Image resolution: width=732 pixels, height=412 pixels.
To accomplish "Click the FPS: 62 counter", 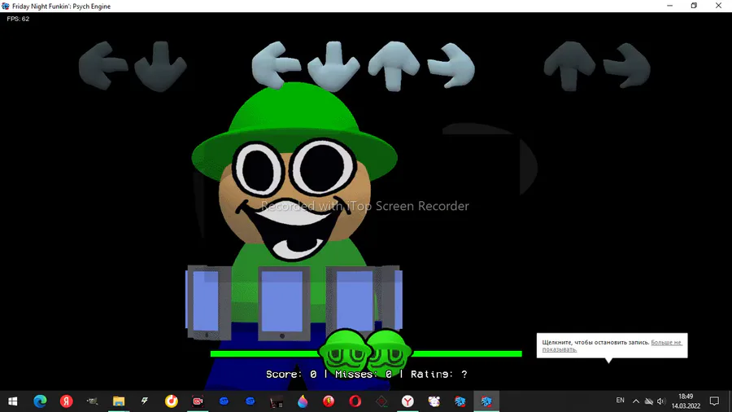I will click(x=18, y=19).
